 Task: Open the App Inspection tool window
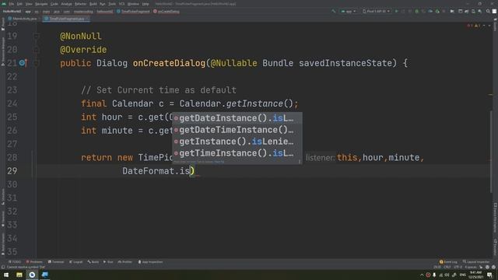coord(150,262)
